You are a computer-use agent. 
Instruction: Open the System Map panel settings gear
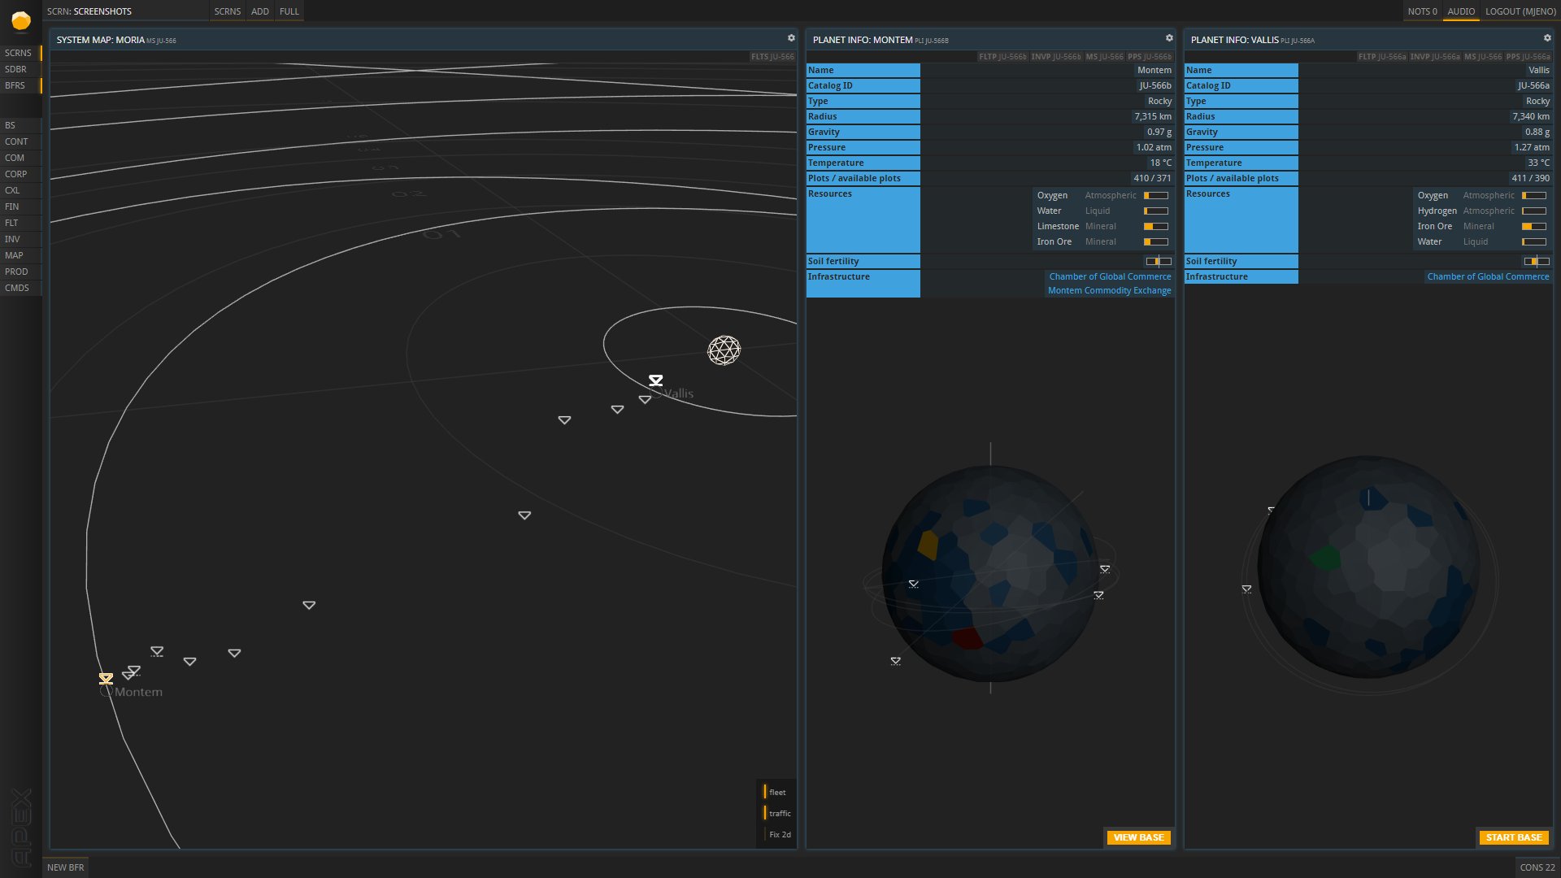tap(791, 38)
